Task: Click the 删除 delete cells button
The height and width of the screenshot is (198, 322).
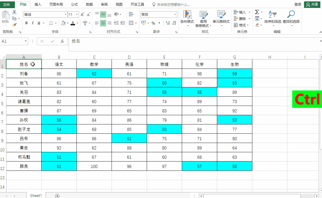Action: pos(240,19)
